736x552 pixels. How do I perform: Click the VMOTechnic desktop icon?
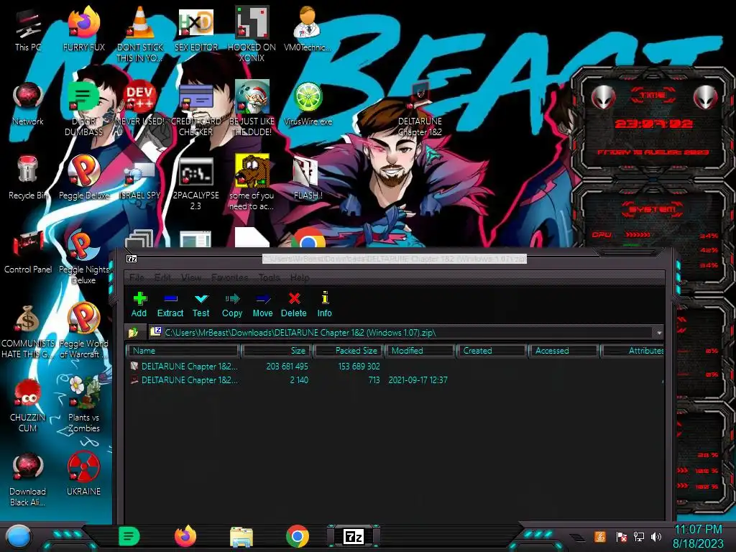pos(308,29)
